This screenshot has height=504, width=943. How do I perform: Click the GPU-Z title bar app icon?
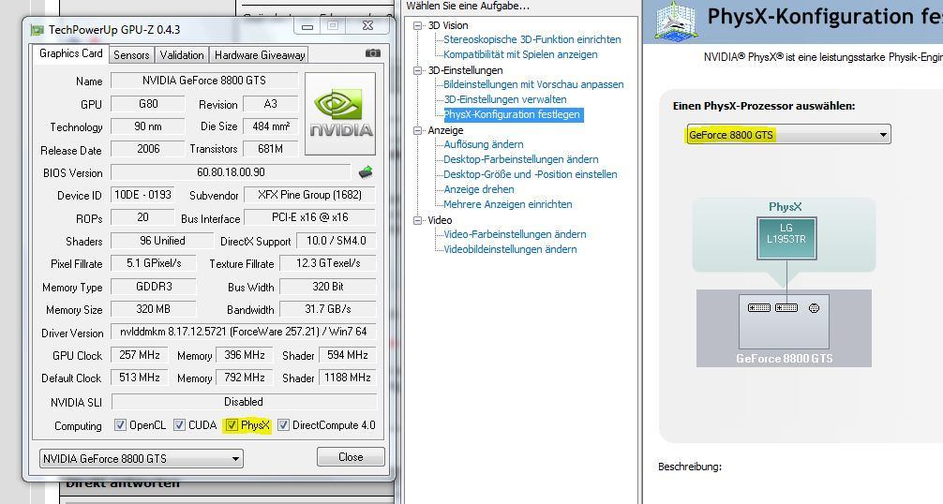(x=37, y=29)
